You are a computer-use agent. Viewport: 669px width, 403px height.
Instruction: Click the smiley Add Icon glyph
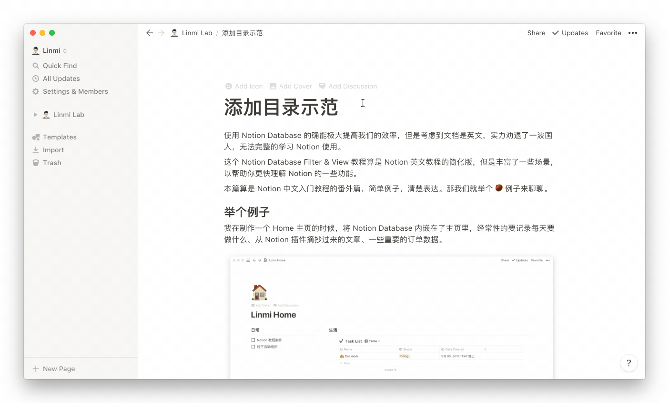pos(229,86)
